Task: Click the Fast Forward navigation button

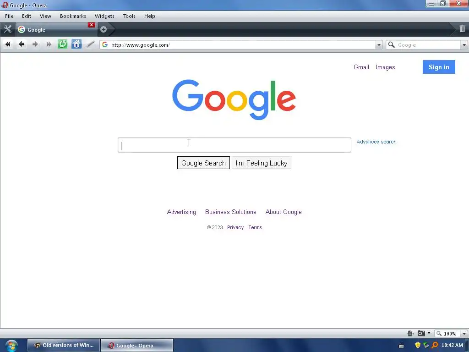Action: 49,44
